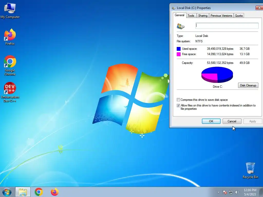Image resolution: width=263 pixels, height=197 pixels.
Task: Switch to the Sharing tab
Action: click(203, 16)
